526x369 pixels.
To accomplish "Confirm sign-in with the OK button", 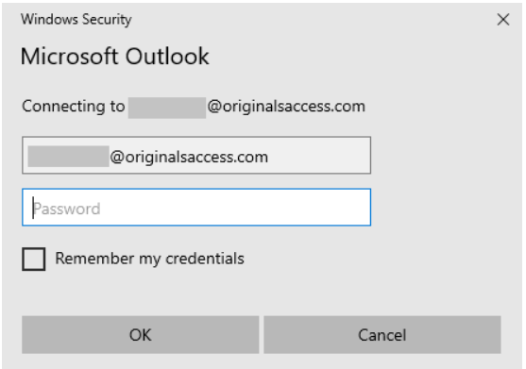I will point(140,334).
